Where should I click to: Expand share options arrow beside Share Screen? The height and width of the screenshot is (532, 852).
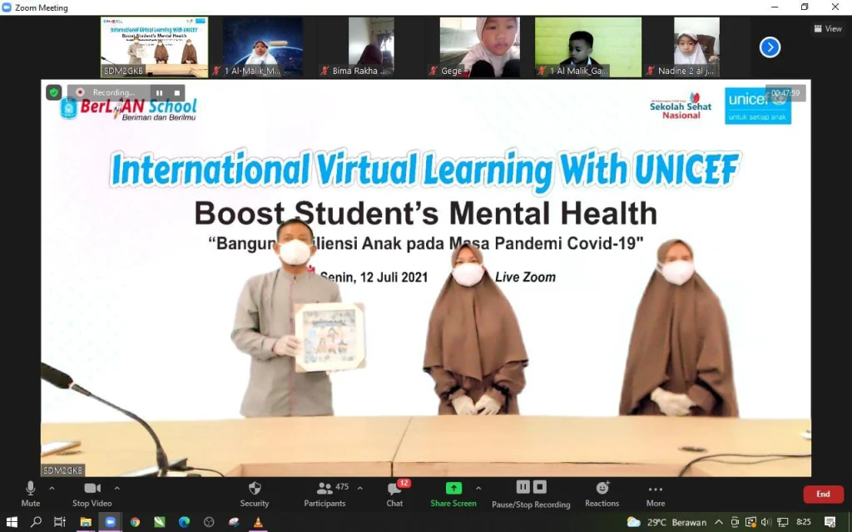(x=478, y=488)
